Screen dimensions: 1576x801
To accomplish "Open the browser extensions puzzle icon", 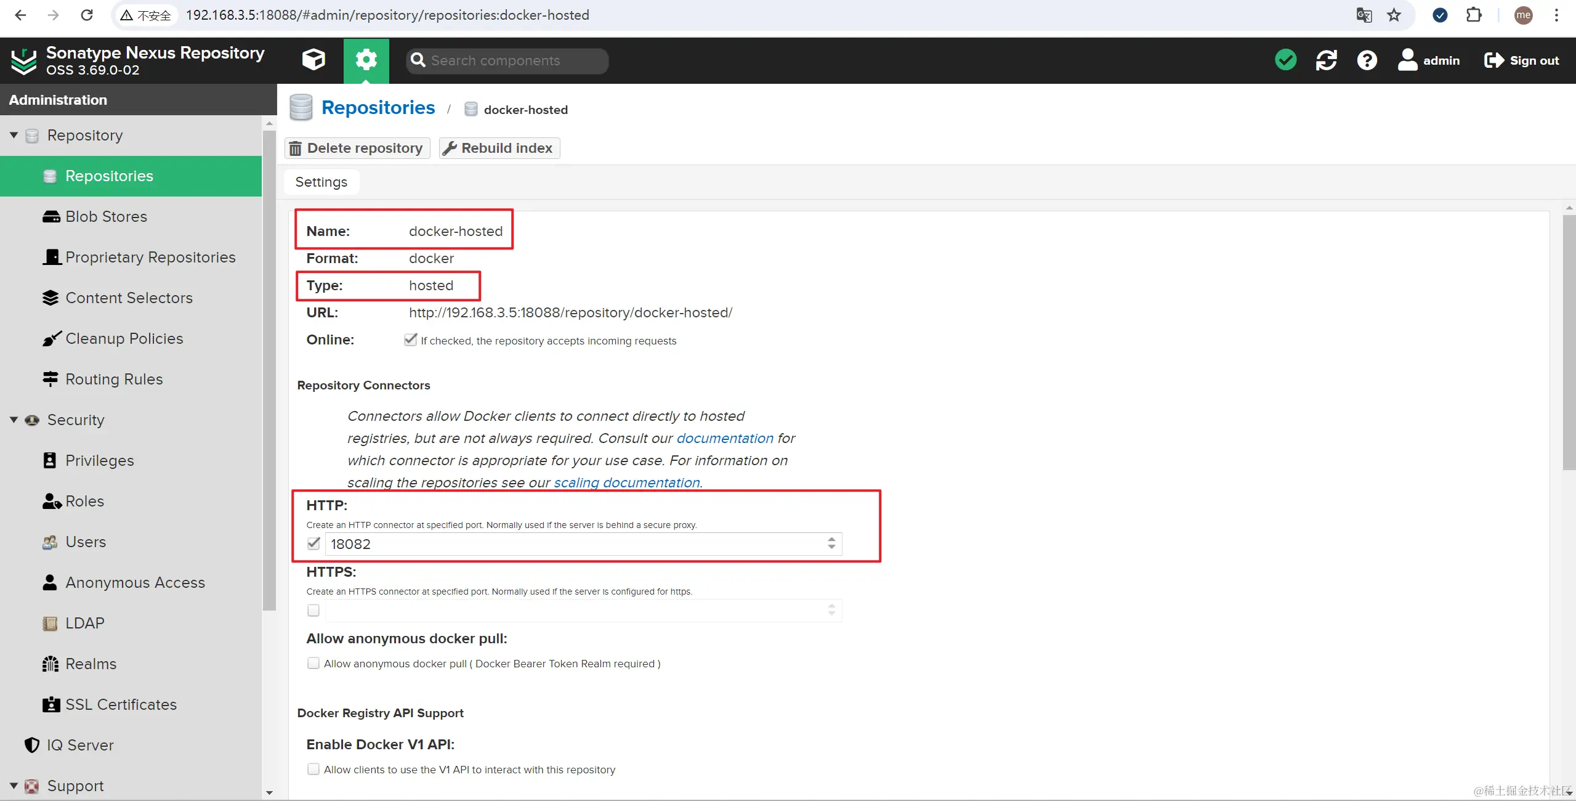I will (1474, 15).
